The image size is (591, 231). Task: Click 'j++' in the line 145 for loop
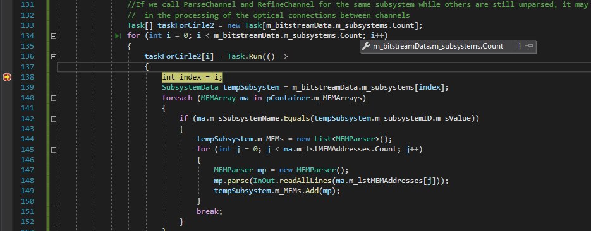[x=412, y=150]
